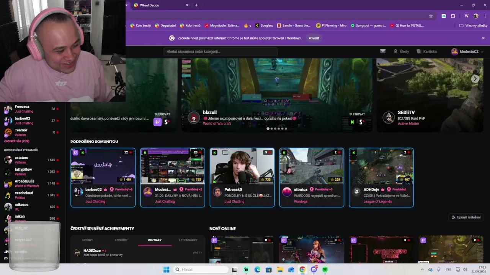Focus the Hledat streamera nebo kategorii search field
This screenshot has height=275, width=490.
220,52
